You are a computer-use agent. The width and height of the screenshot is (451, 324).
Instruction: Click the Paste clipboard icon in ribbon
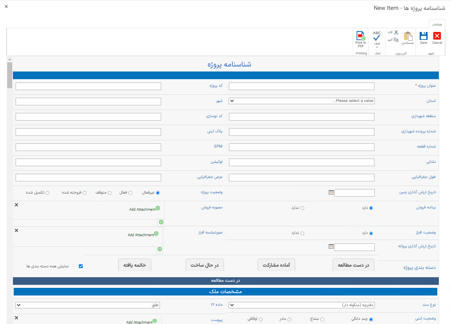coord(408,37)
